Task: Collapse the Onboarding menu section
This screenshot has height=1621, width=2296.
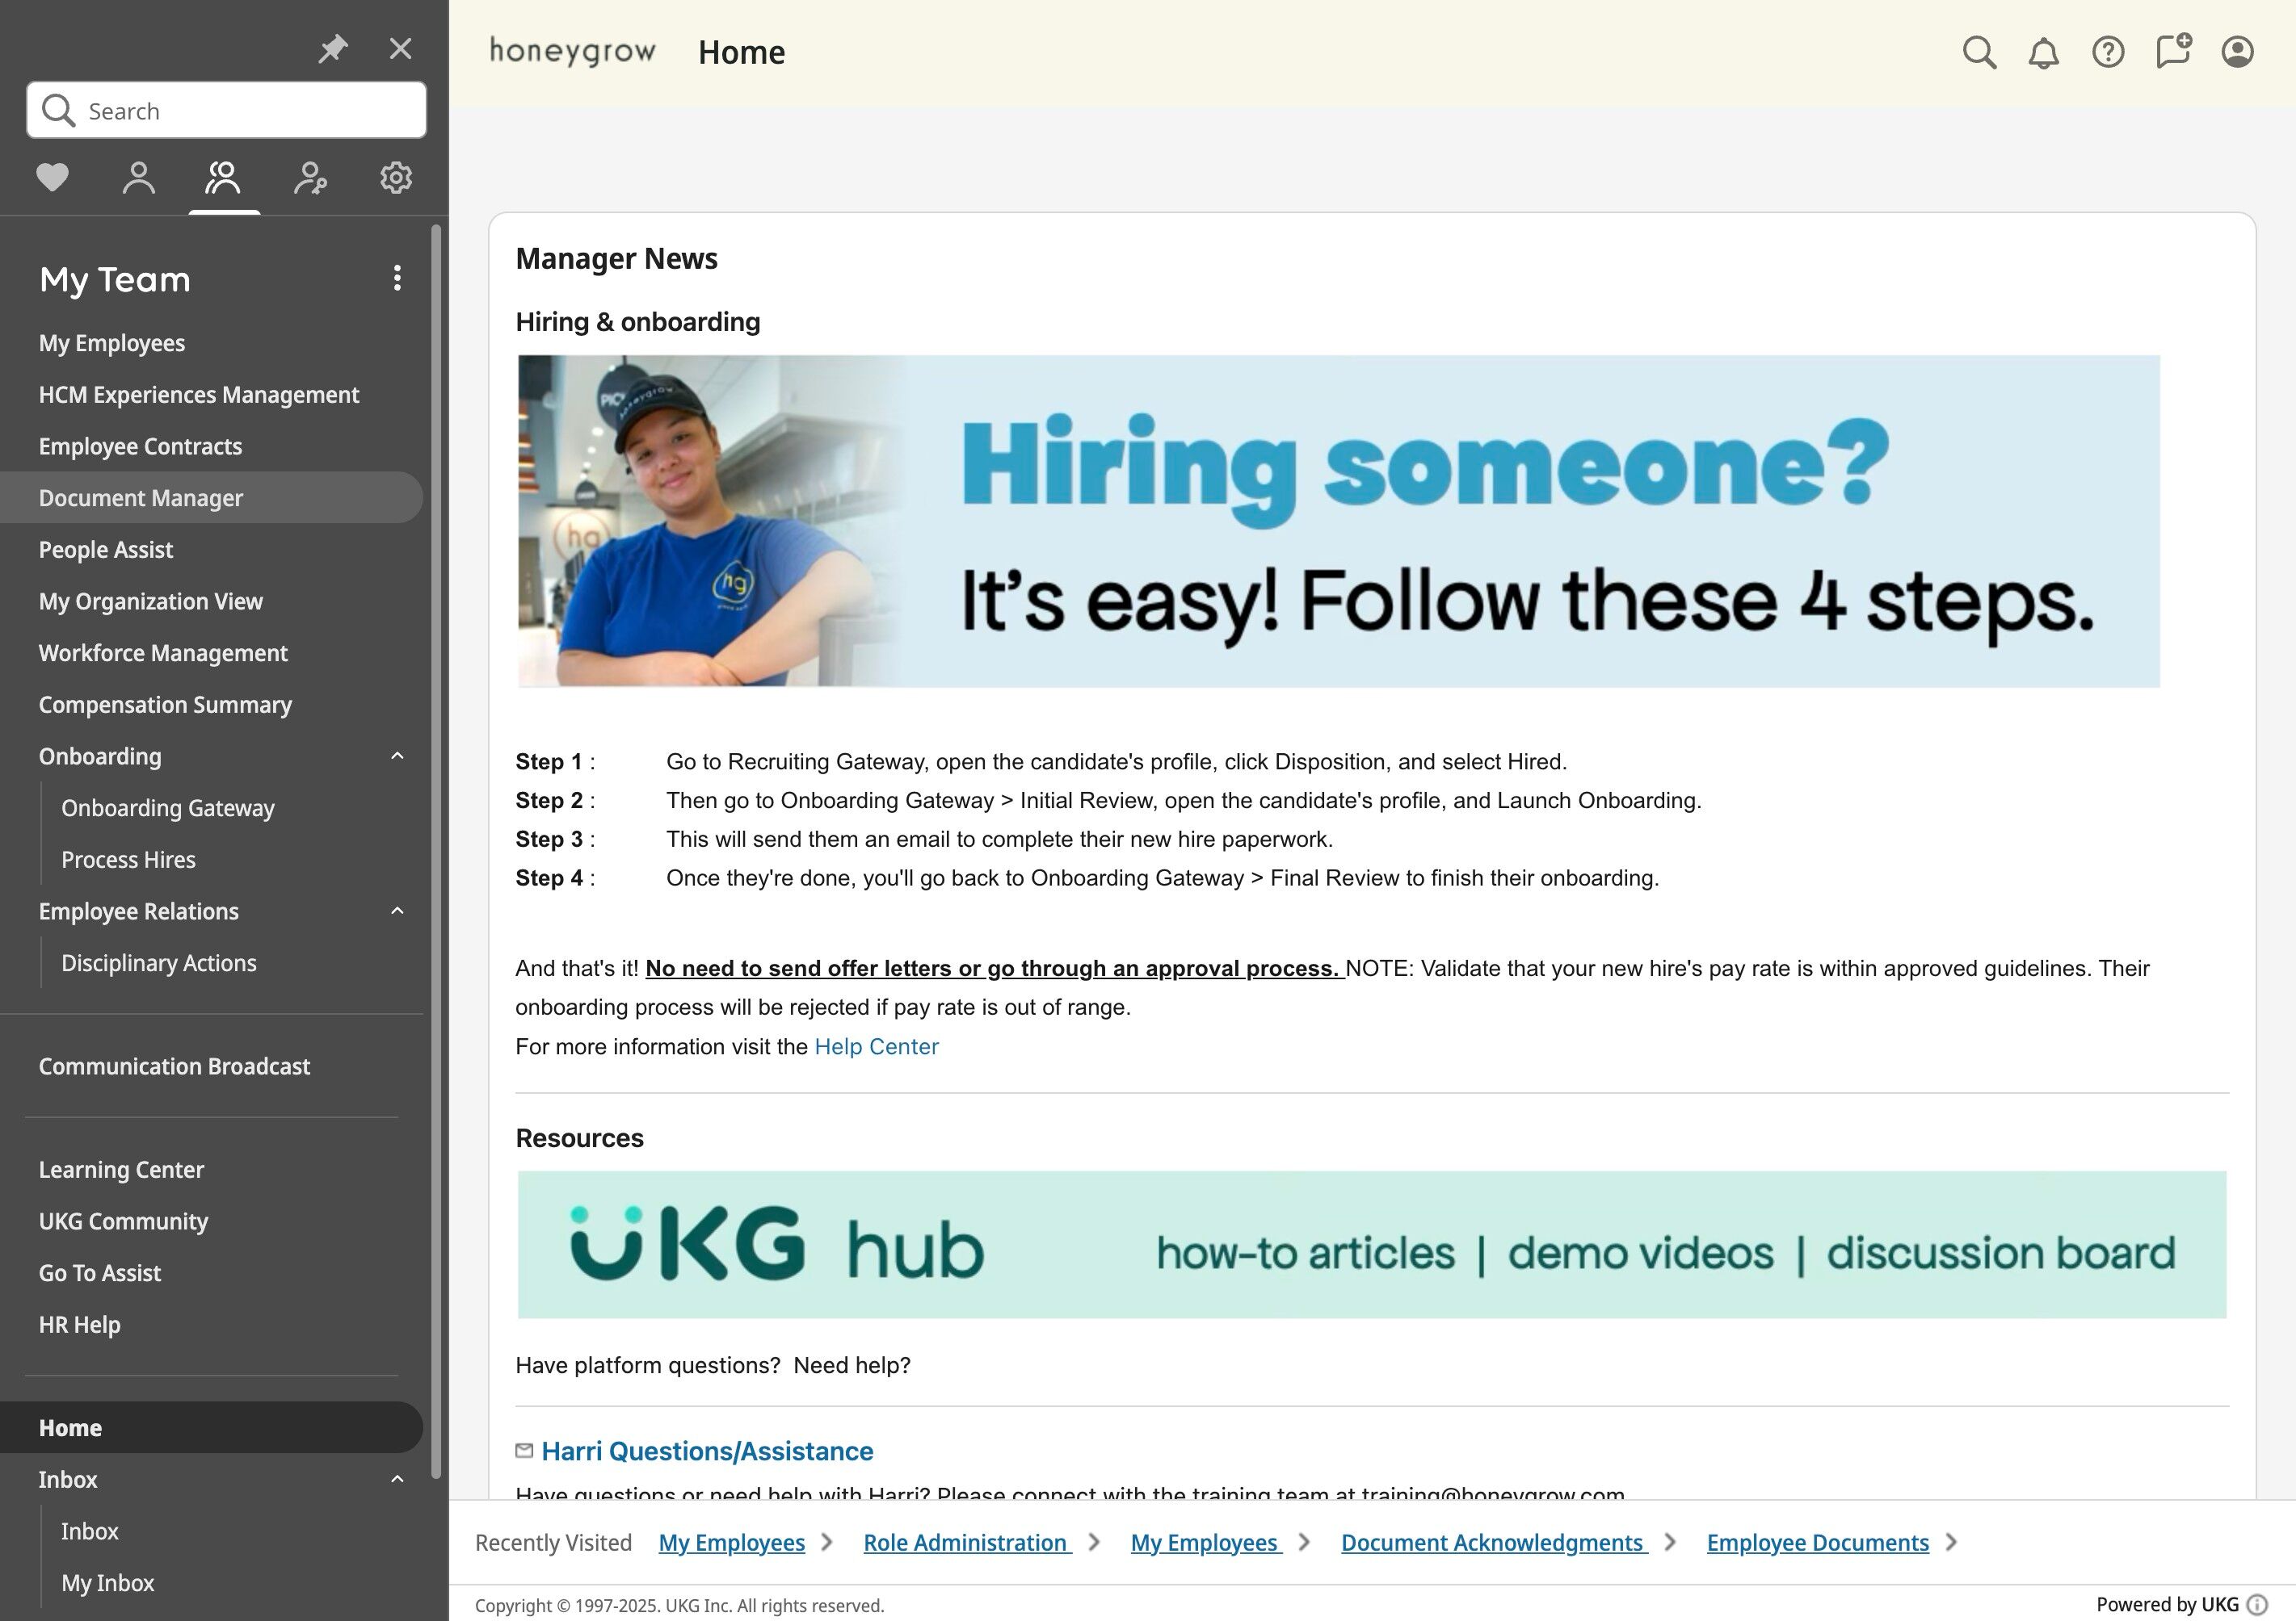Action: pos(397,756)
